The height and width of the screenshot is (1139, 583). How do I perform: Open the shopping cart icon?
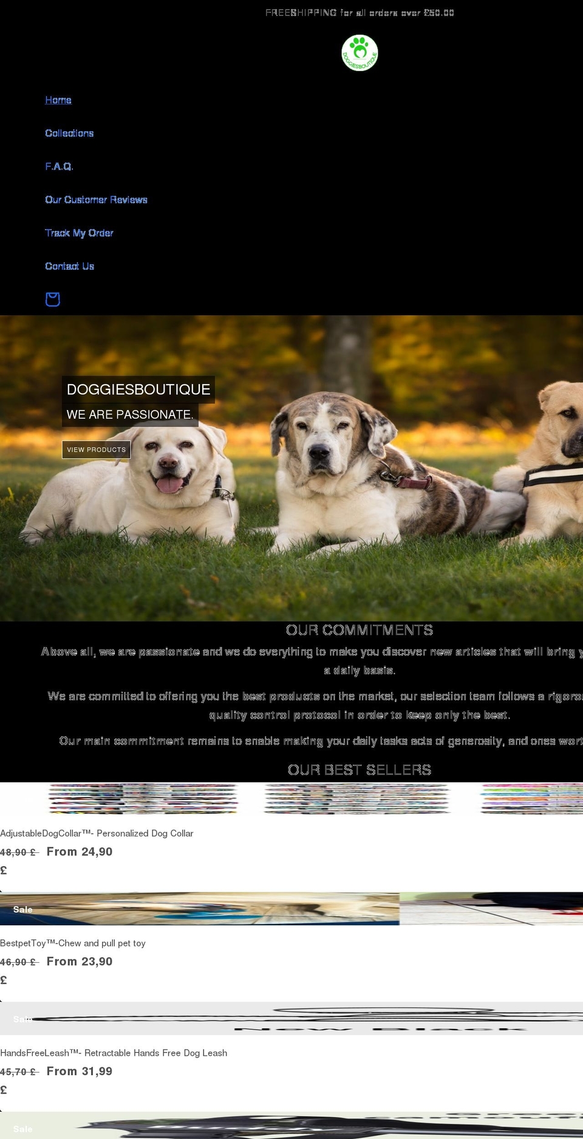coord(53,299)
